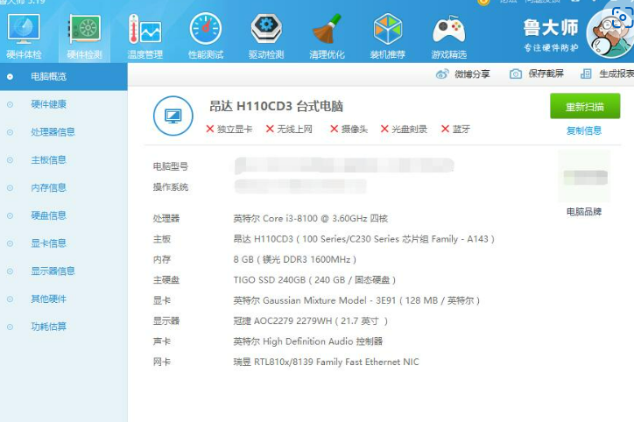634x422 pixels.
Task: Open 装机推荐 recommended software icon
Action: click(x=387, y=33)
